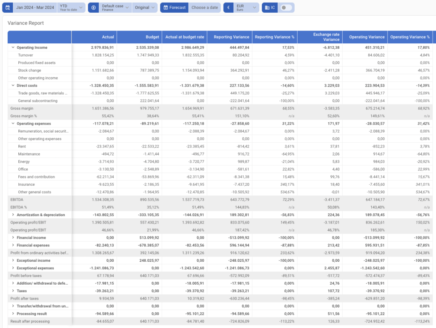
Task: Collapse the Direct costs row
Action: [x=13, y=86]
